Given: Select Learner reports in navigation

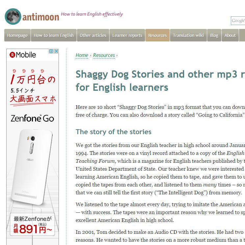Looking at the screenshot, I should coord(127,35).
